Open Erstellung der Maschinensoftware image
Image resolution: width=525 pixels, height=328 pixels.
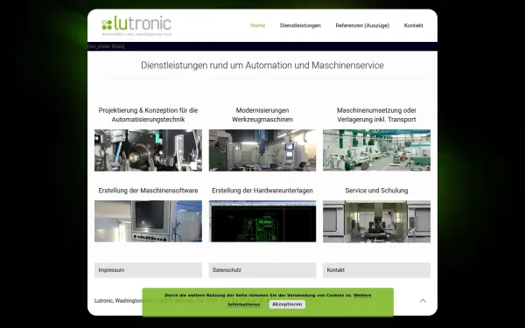pyautogui.click(x=148, y=221)
